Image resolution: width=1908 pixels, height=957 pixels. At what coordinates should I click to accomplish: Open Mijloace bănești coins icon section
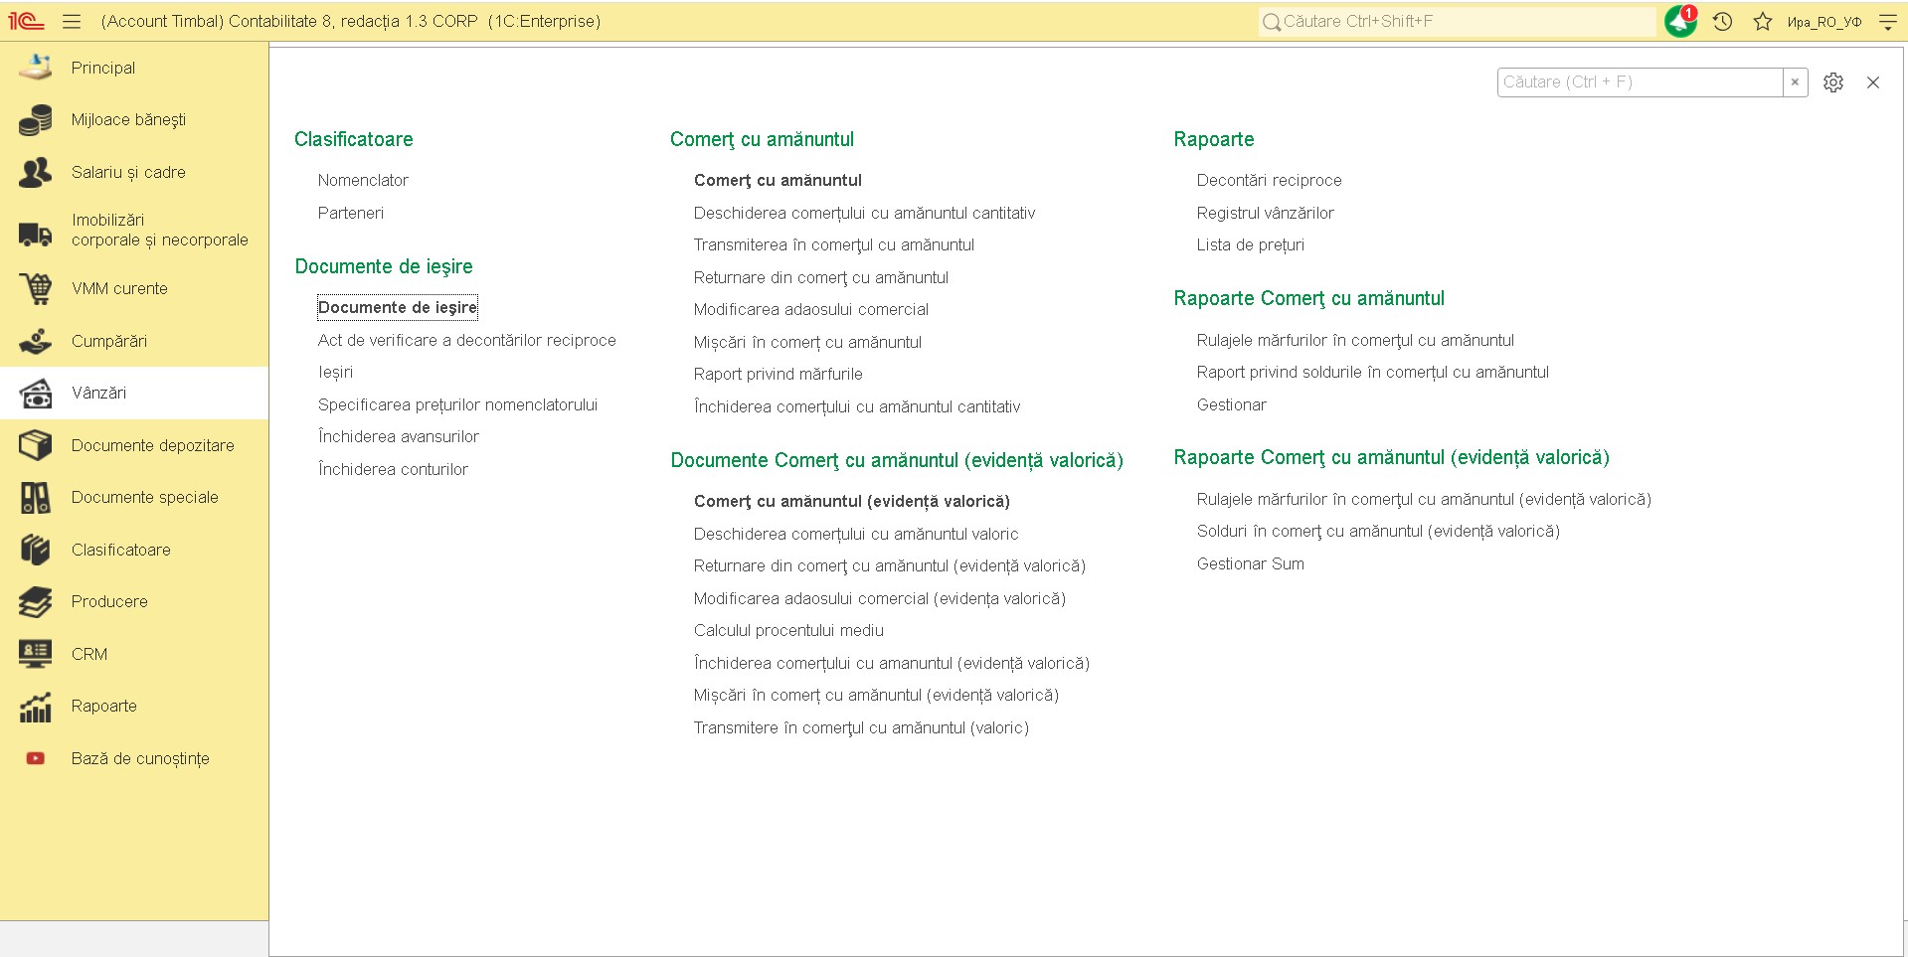(36, 120)
